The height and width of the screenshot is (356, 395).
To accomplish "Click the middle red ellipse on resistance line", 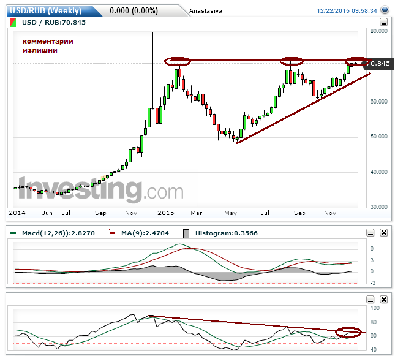I will (x=292, y=60).
